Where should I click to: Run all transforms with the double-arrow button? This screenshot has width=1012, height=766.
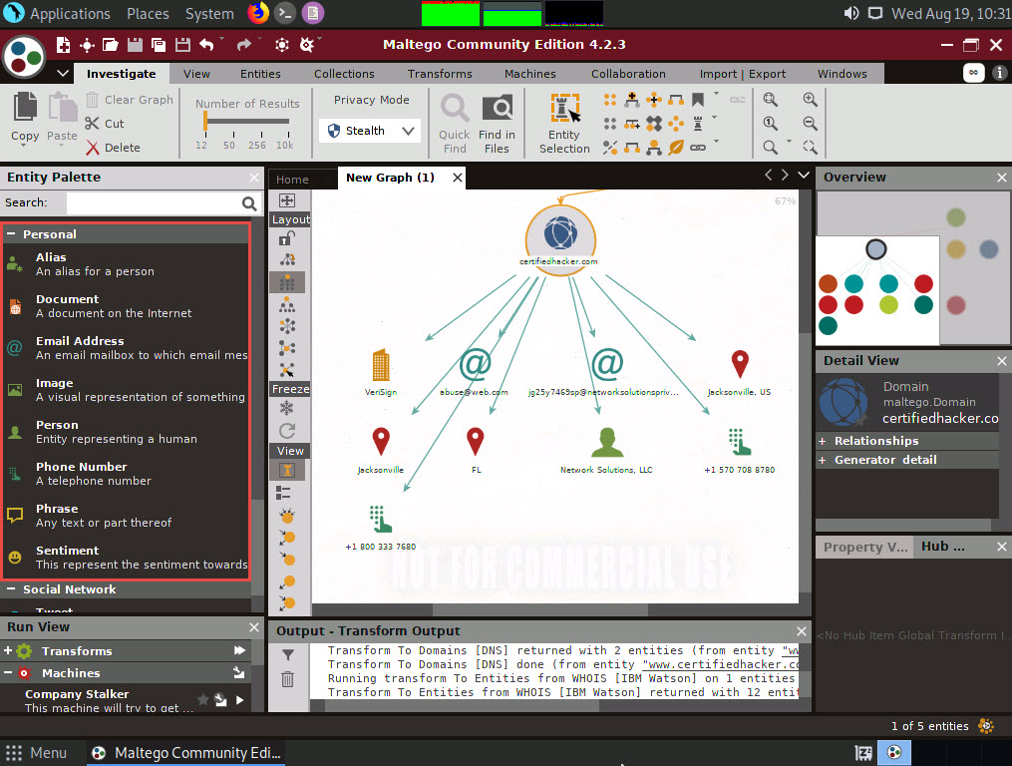(x=239, y=650)
